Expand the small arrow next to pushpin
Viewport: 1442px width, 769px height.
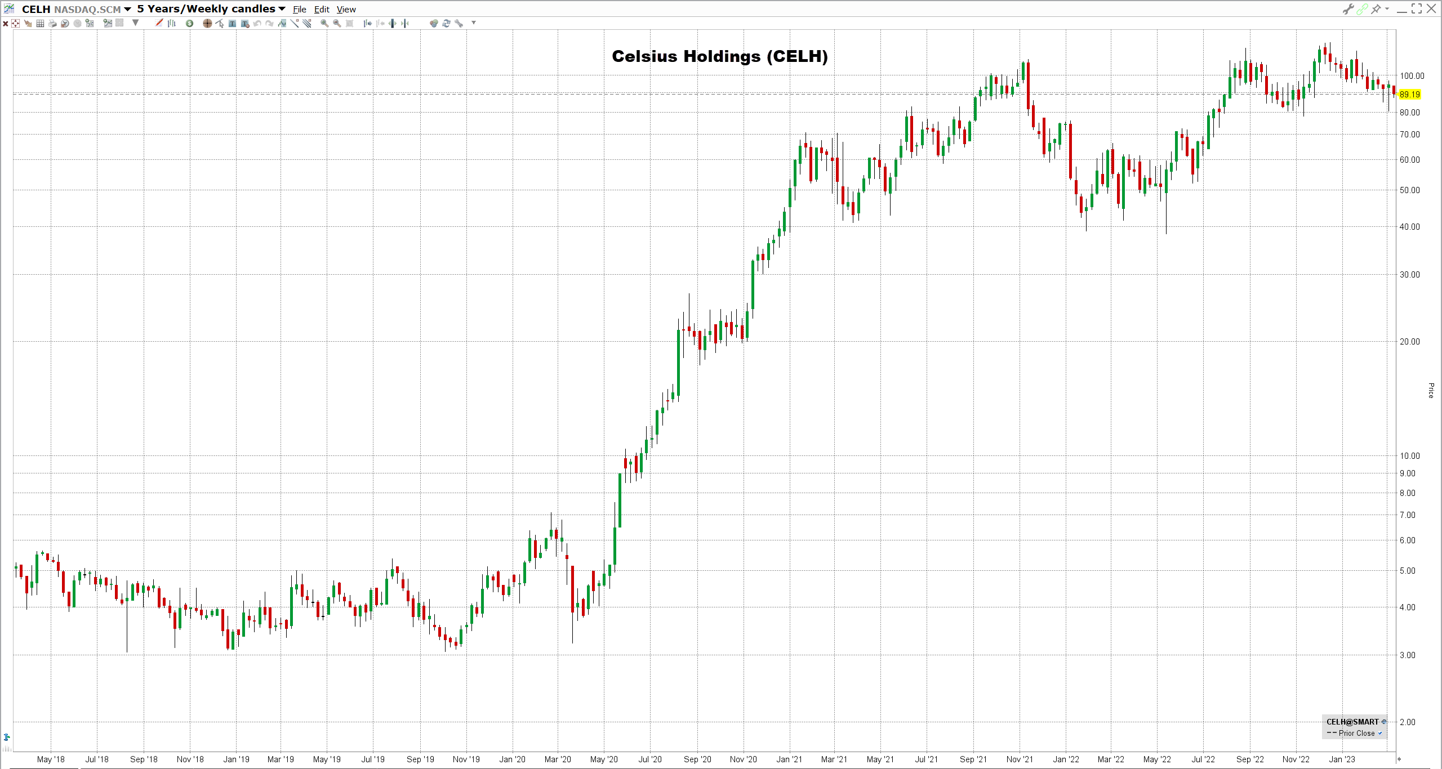1387,9
